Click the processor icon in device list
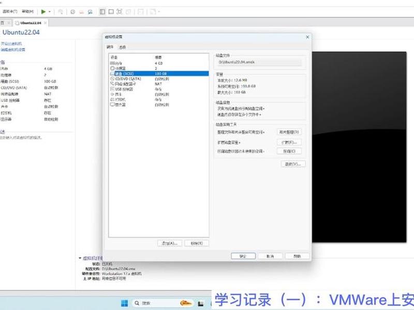 112,68
